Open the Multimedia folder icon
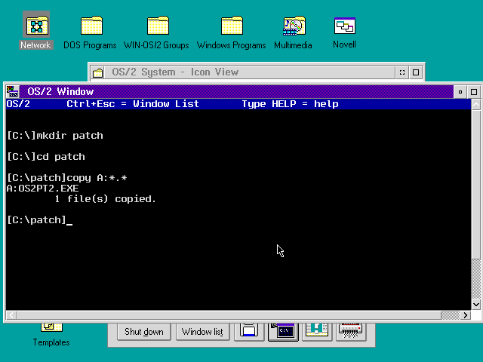 [x=294, y=32]
